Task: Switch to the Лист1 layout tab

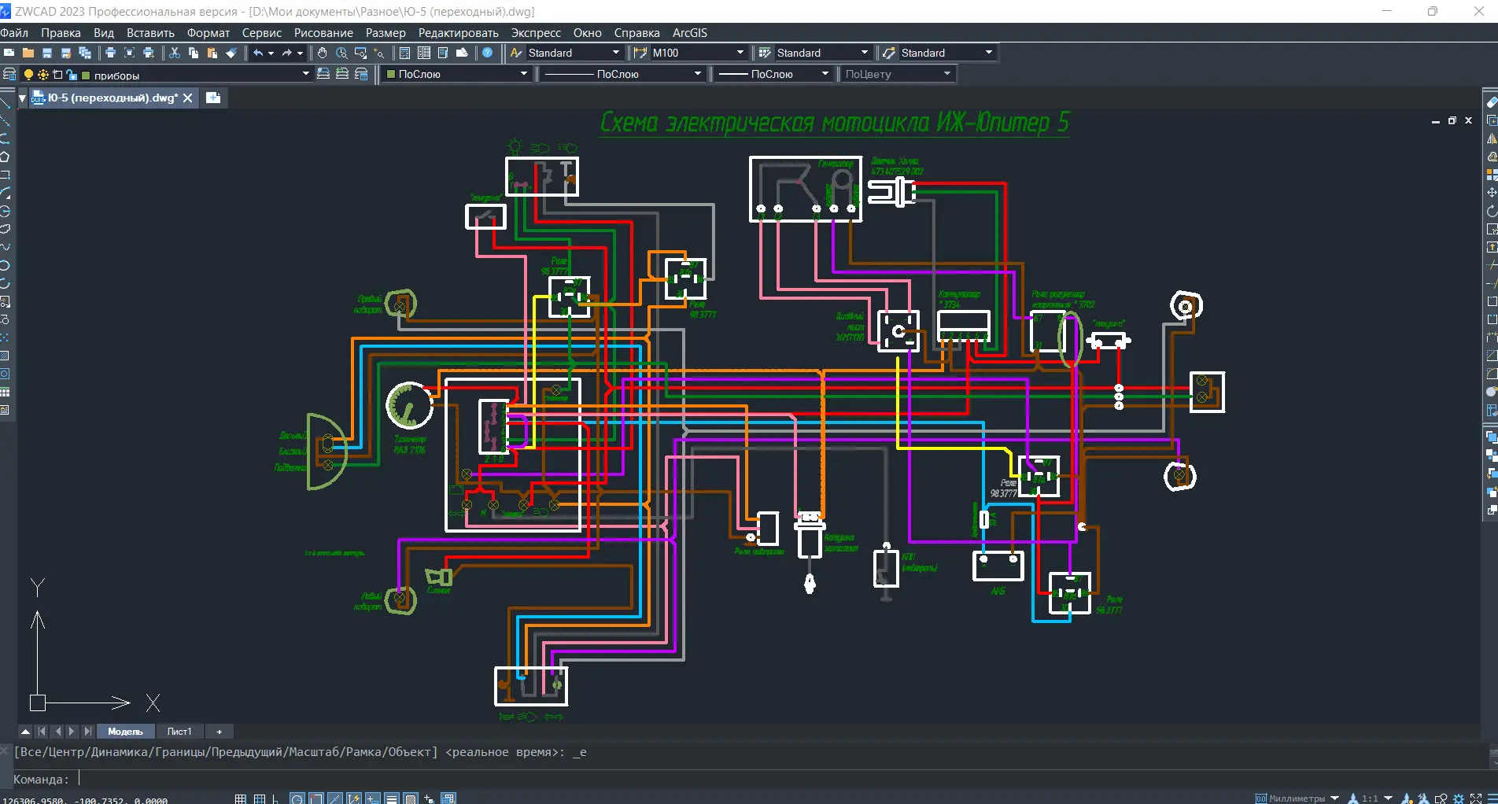Action: [179, 732]
